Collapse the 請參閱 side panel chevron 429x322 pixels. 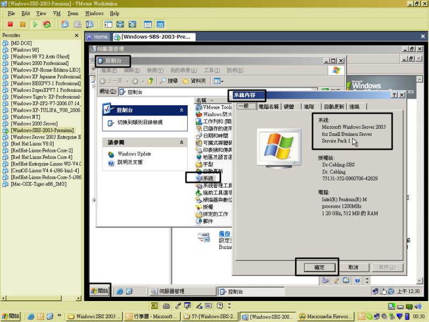tap(181, 142)
